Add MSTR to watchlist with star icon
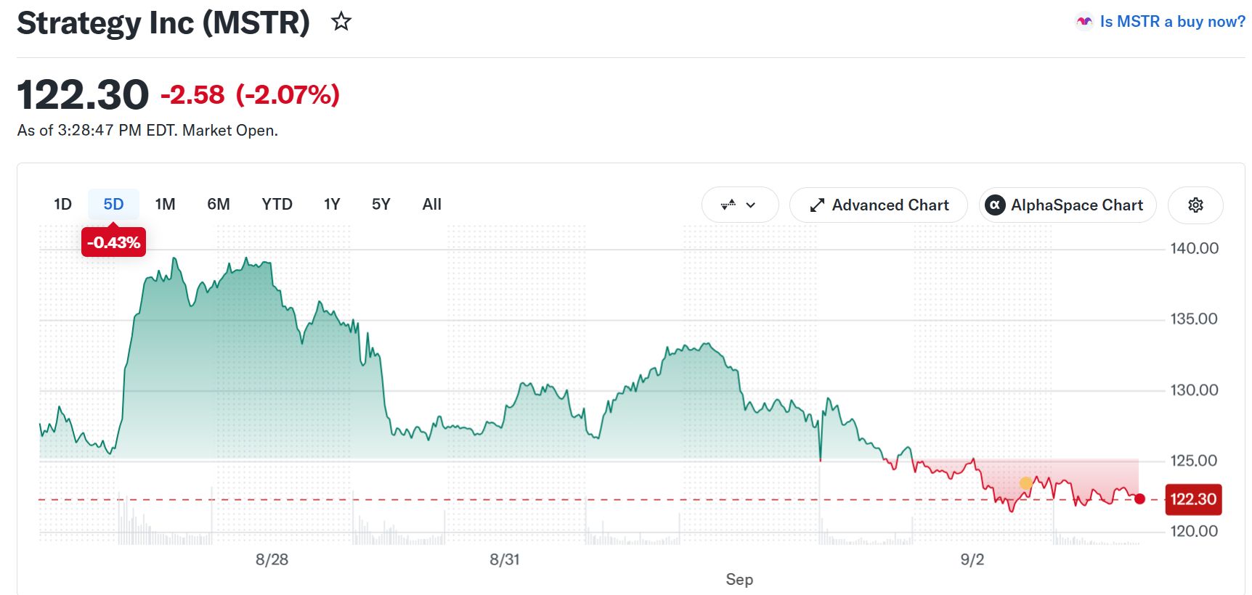 (x=341, y=22)
